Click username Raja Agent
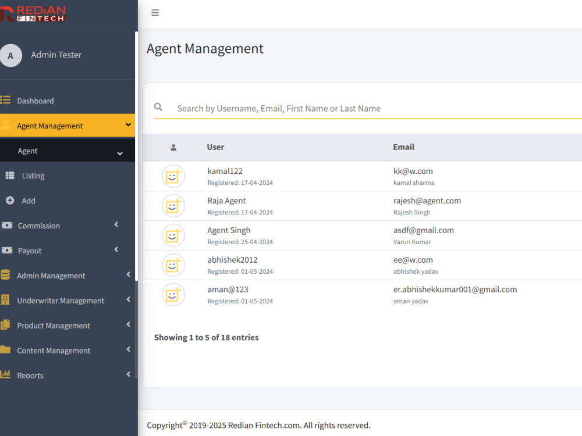582x436 pixels. click(226, 201)
